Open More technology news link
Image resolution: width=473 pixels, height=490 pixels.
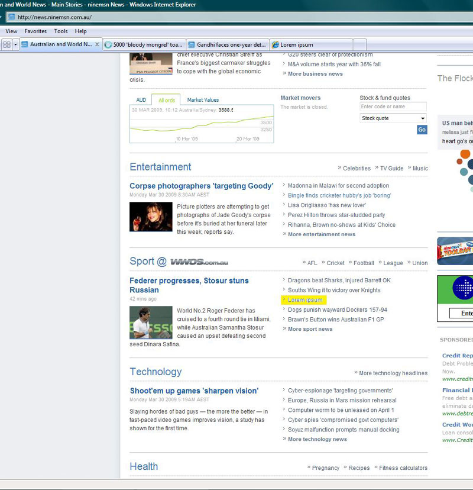click(318, 439)
